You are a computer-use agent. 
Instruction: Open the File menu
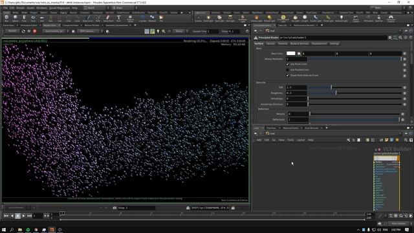6,8
